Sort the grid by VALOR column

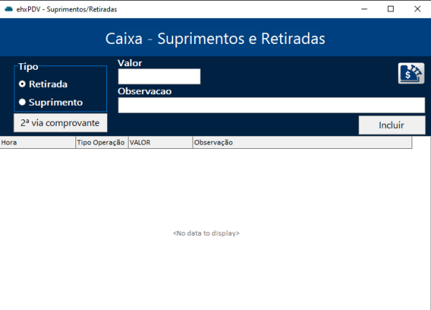click(x=159, y=142)
